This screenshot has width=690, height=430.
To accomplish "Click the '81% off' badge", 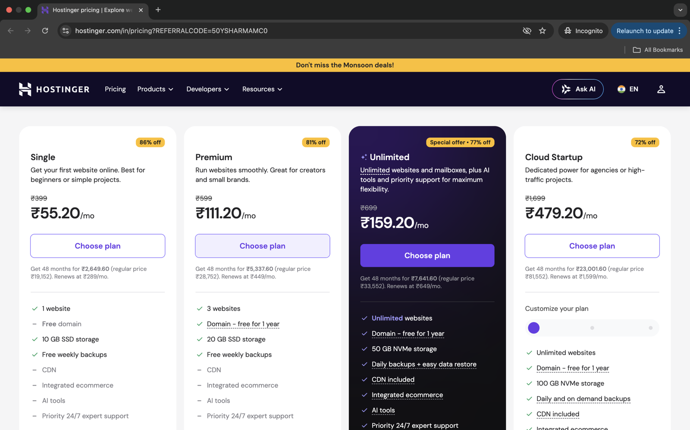I will click(x=316, y=142).
